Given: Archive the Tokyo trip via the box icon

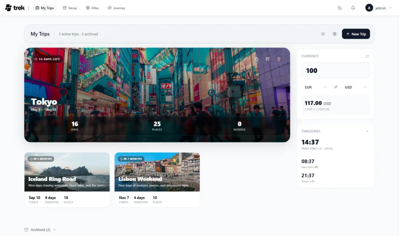Looking at the screenshot, I should [268, 59].
